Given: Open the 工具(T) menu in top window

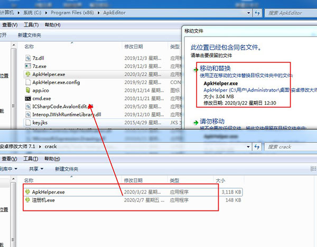Looking at the screenshot, I should tap(31, 25).
